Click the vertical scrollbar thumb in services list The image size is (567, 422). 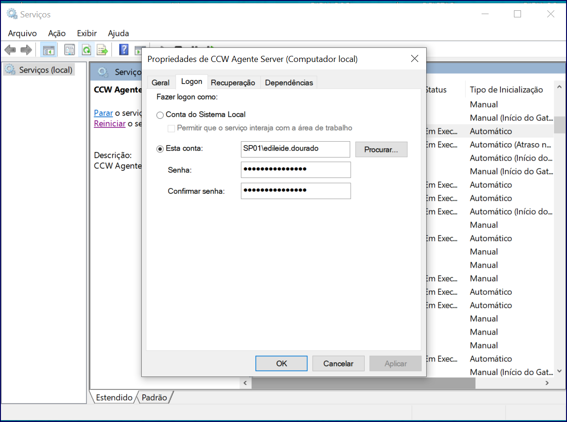[x=559, y=125]
